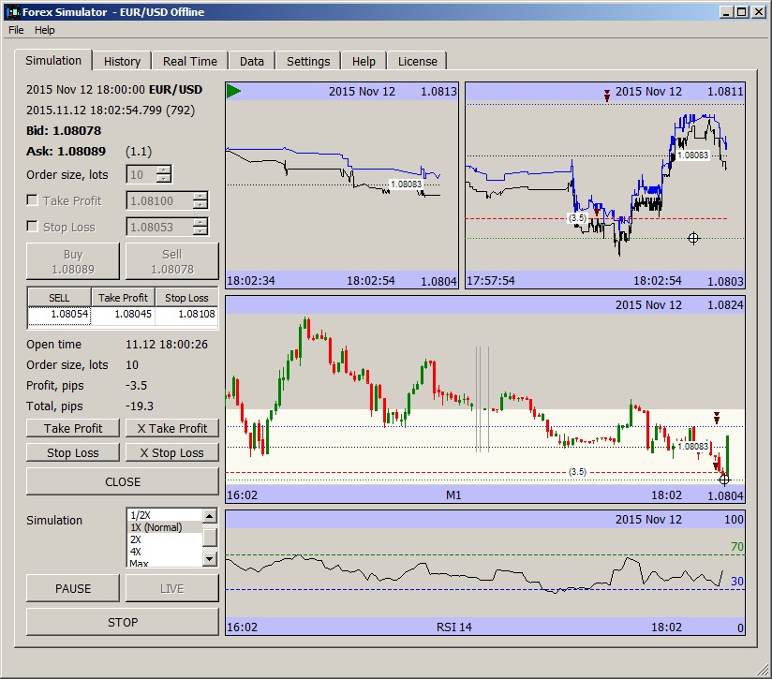This screenshot has width=772, height=679.
Task: Open the History tab
Action: pyautogui.click(x=122, y=60)
